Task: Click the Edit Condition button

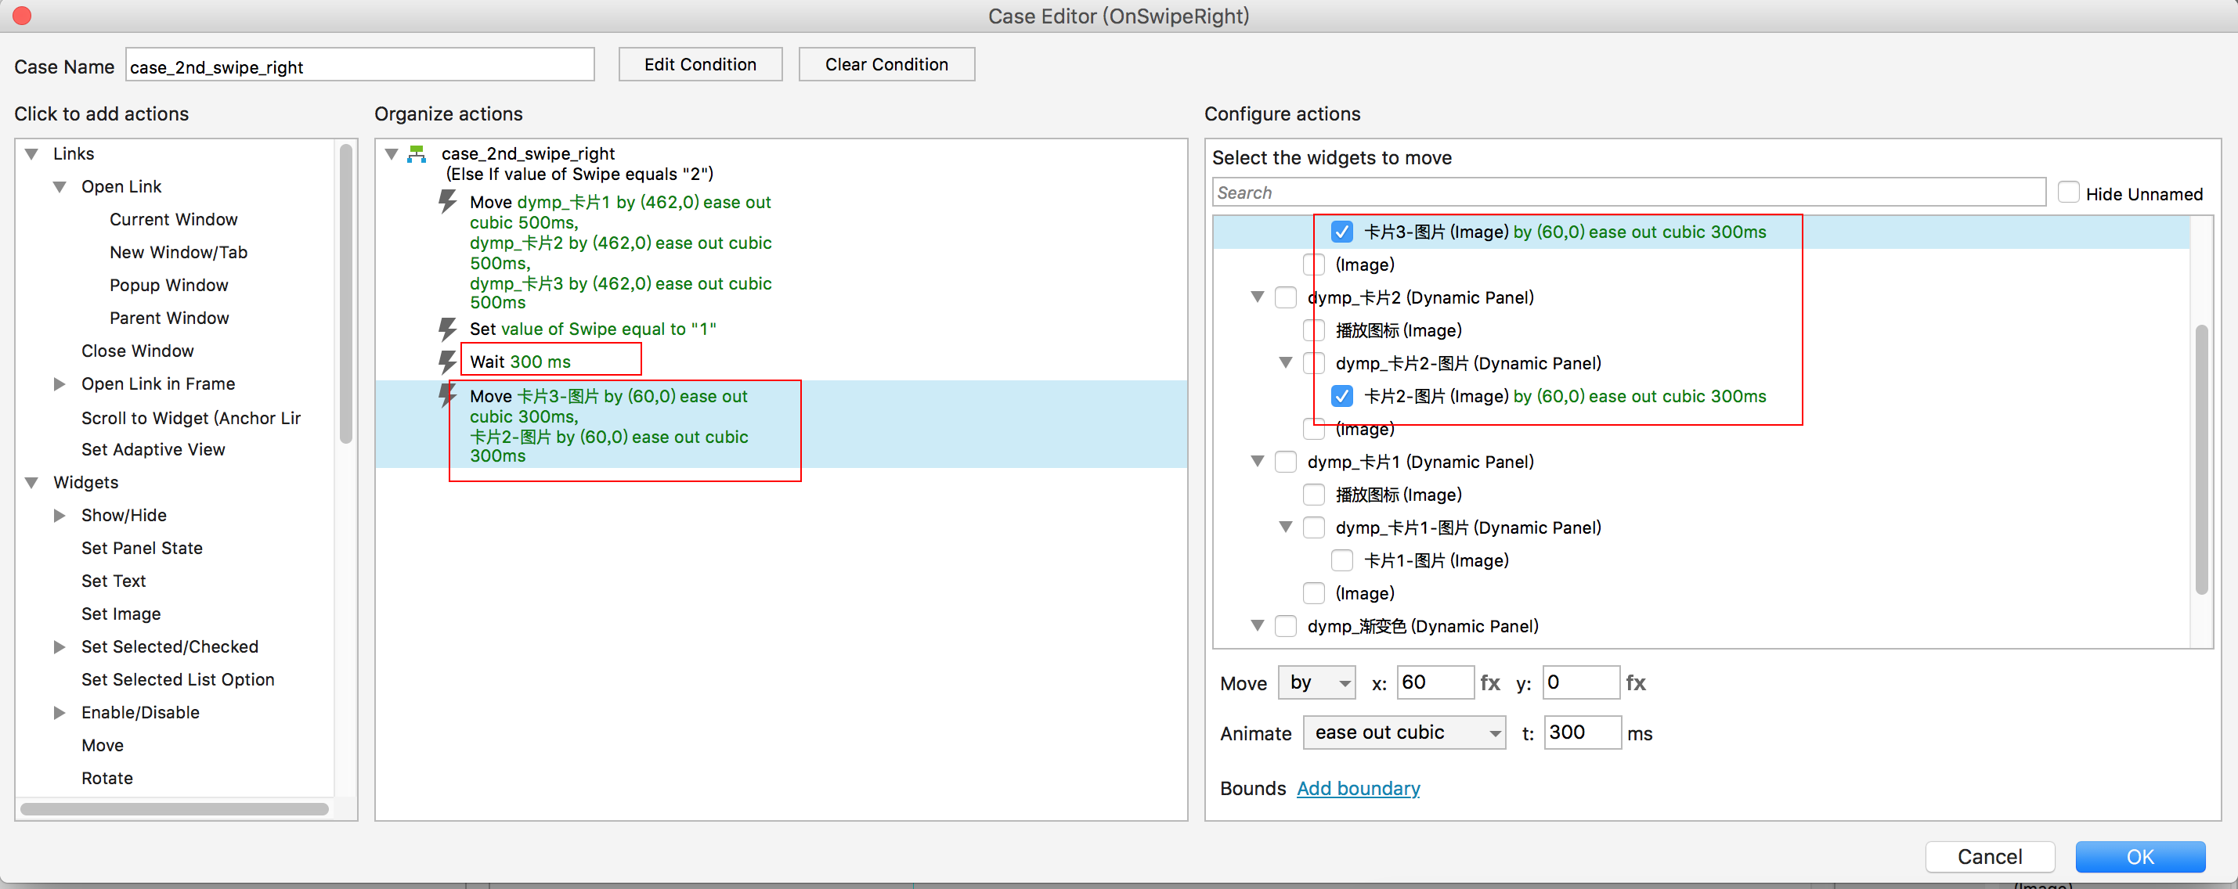Action: tap(699, 64)
